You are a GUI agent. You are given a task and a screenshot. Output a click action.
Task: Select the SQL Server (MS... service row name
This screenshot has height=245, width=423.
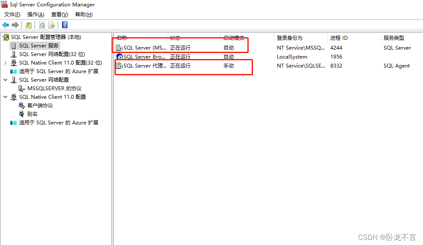click(145, 48)
